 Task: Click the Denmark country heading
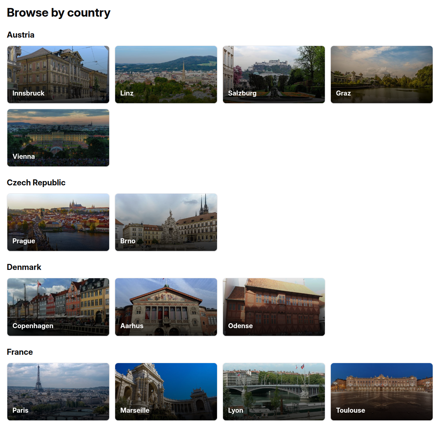24,267
